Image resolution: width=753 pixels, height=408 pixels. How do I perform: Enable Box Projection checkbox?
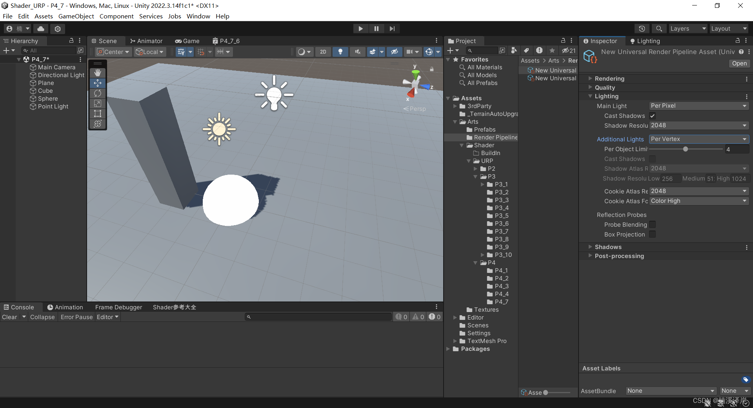pyautogui.click(x=652, y=234)
